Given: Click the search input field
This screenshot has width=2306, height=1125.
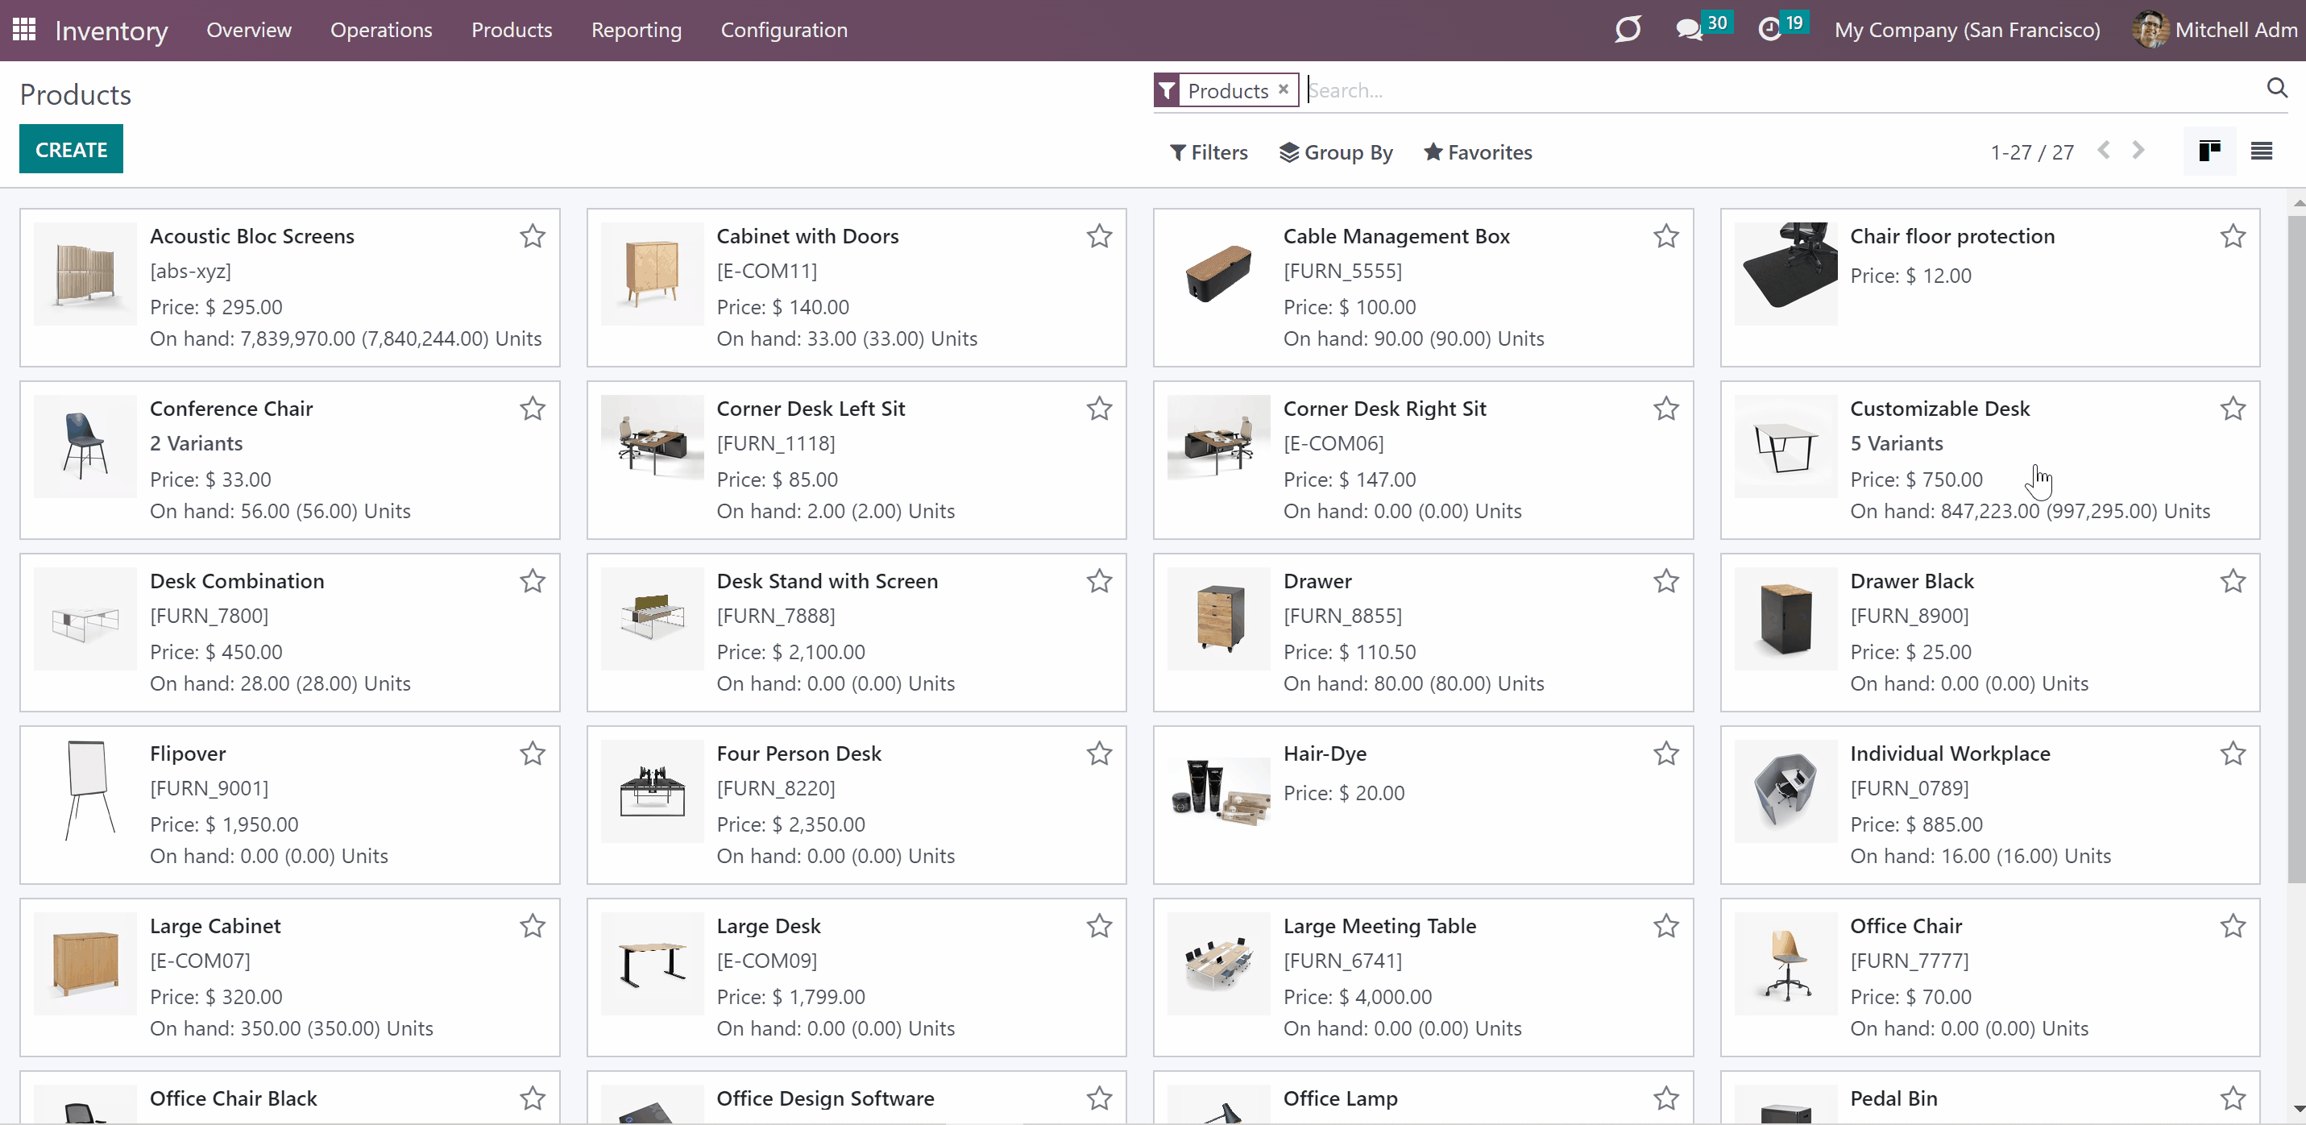Looking at the screenshot, I should tap(1781, 89).
